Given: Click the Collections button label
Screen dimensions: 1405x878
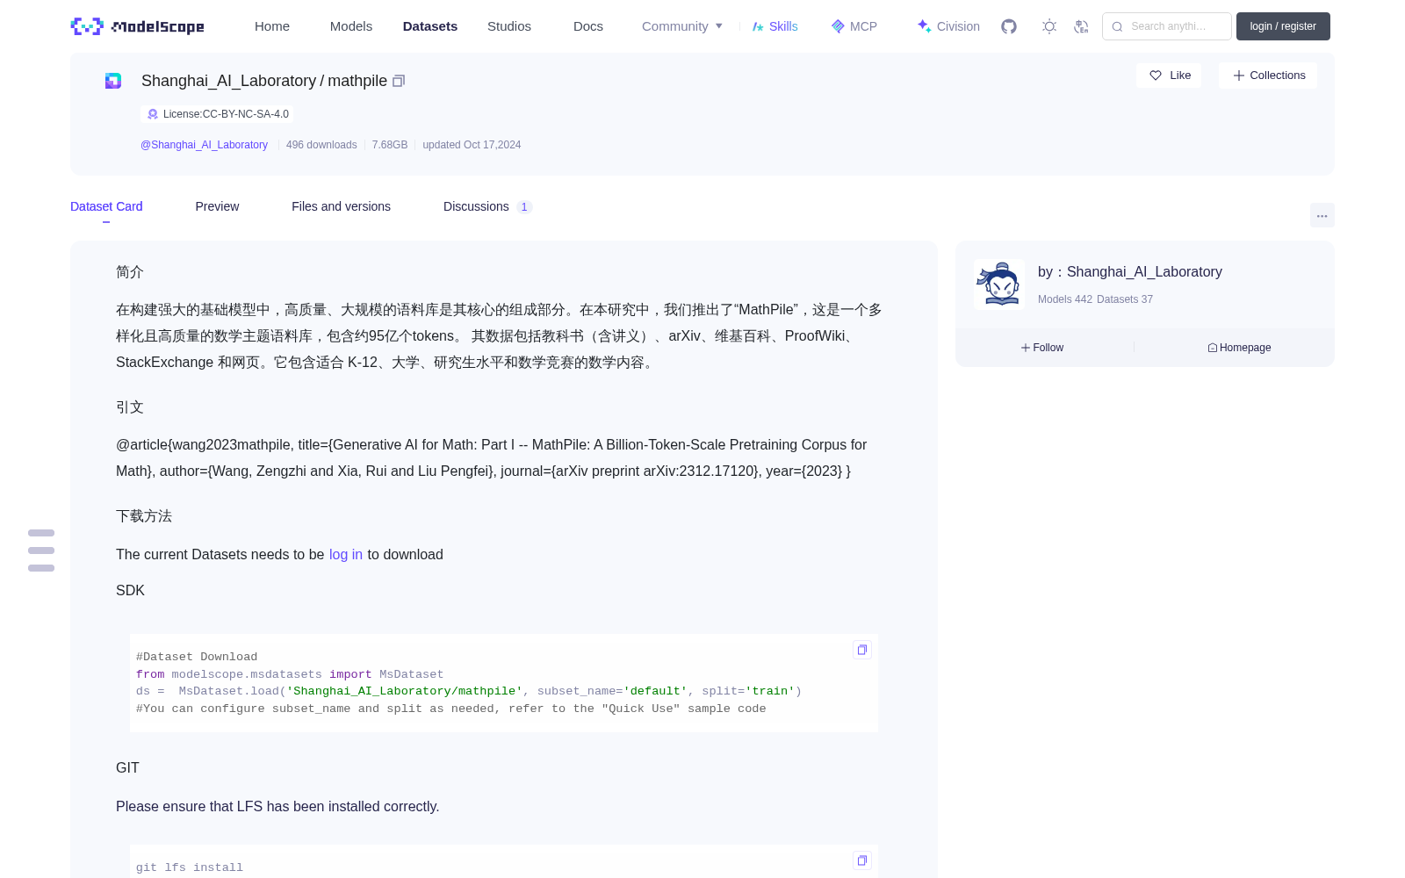Looking at the screenshot, I should pos(1278,76).
